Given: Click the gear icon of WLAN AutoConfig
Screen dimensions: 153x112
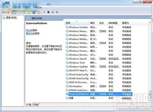Looking at the screenshot, I should click(x=67, y=78).
